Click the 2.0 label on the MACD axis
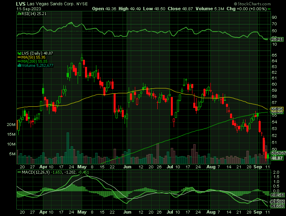 point(276,172)
